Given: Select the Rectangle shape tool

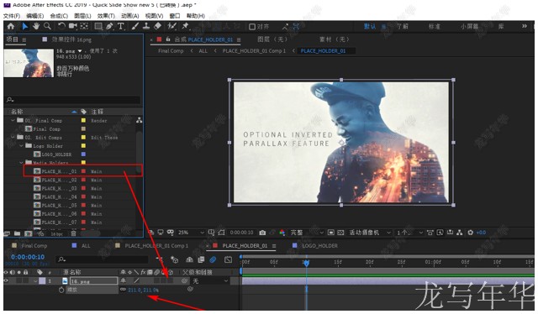Looking at the screenshot, I should point(98,26).
